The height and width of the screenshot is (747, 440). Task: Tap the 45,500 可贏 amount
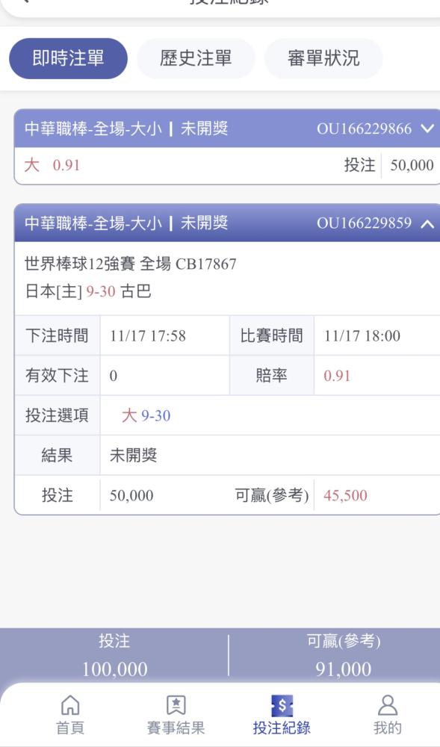(345, 495)
